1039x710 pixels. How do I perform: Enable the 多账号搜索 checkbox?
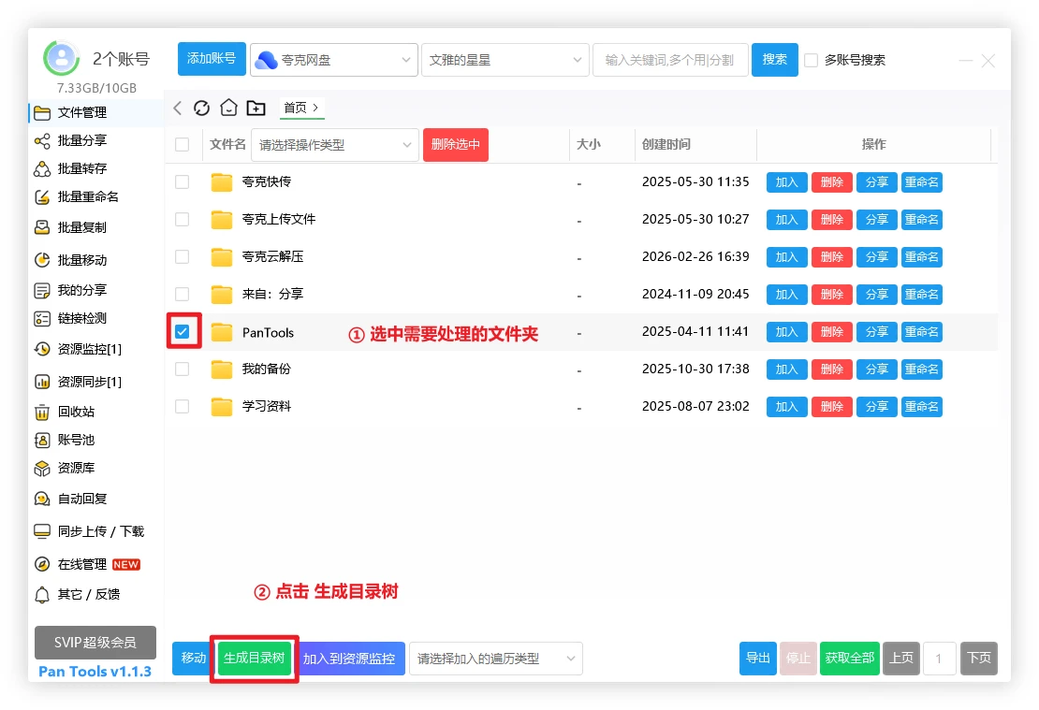click(812, 60)
